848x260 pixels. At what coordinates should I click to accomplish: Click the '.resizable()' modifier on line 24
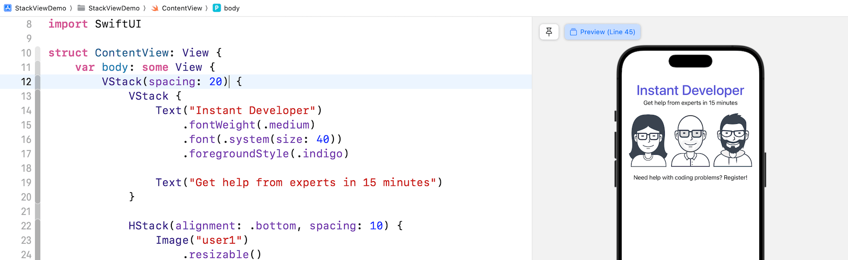coord(222,254)
